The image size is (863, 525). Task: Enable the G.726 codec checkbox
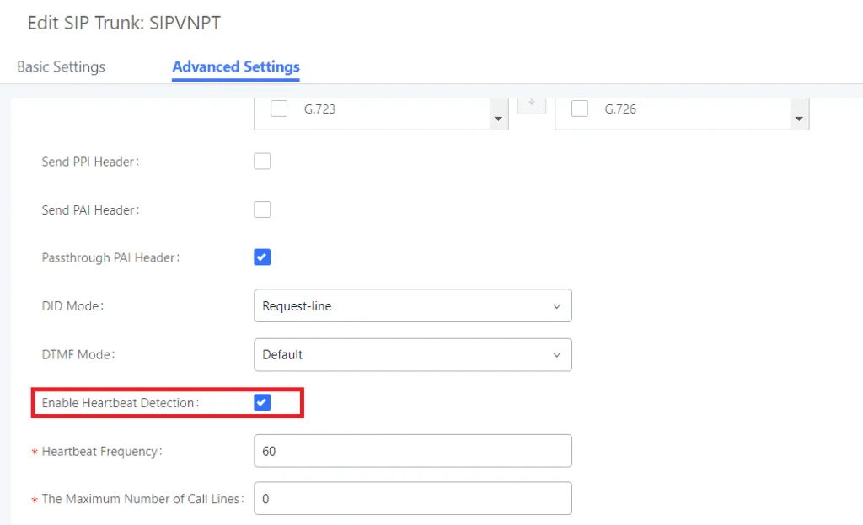[580, 109]
